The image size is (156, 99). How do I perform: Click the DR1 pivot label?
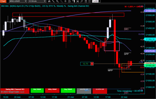(126, 29)
